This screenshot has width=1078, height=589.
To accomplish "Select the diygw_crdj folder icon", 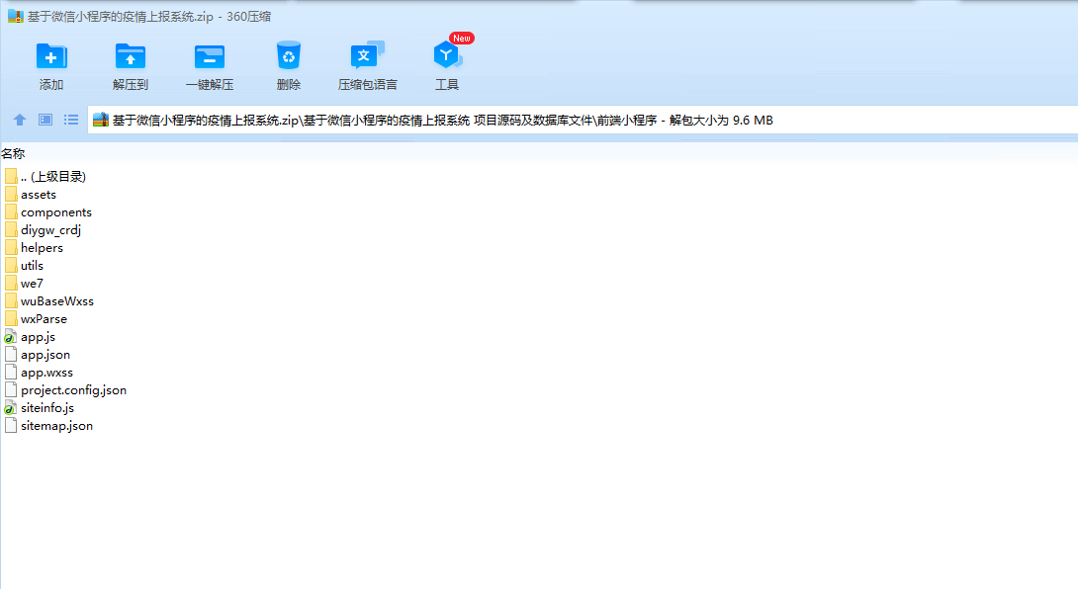I will pos(11,229).
